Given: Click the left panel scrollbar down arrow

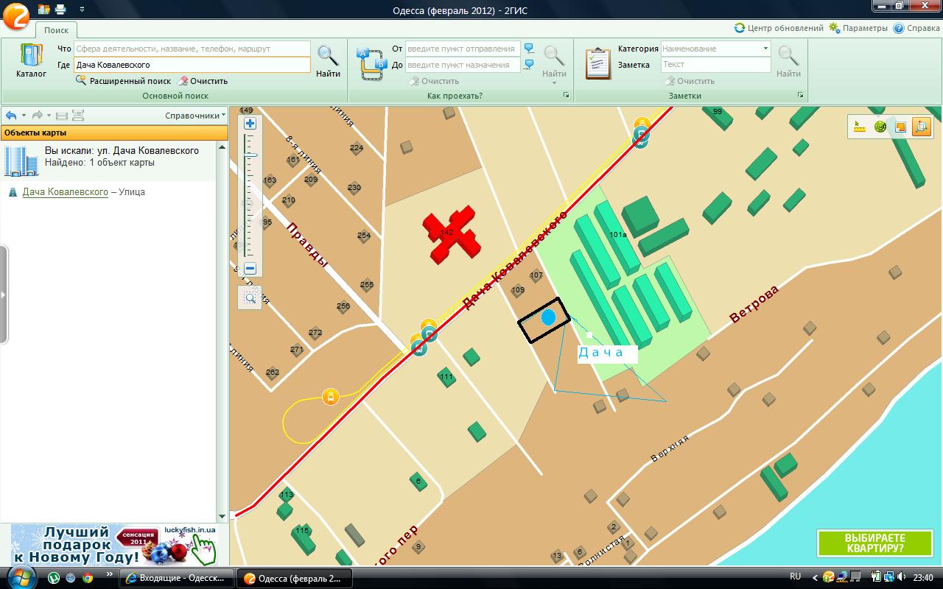Looking at the screenshot, I should pos(222,517).
